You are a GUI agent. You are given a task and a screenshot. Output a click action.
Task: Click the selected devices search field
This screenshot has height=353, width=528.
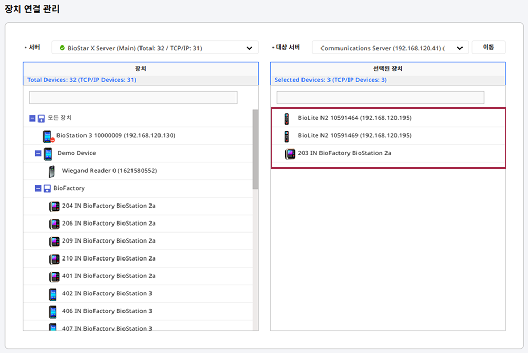click(380, 98)
